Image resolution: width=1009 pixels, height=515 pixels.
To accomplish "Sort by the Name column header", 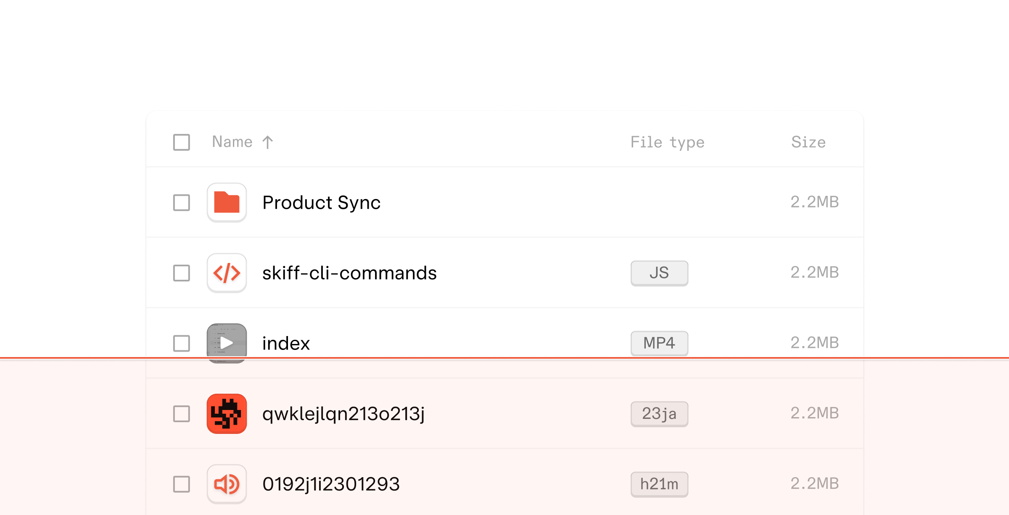I will (x=232, y=142).
